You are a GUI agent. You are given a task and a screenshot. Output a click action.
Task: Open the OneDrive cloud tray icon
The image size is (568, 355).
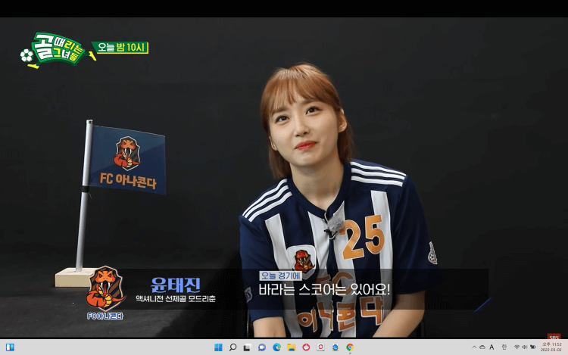pyautogui.click(x=482, y=347)
